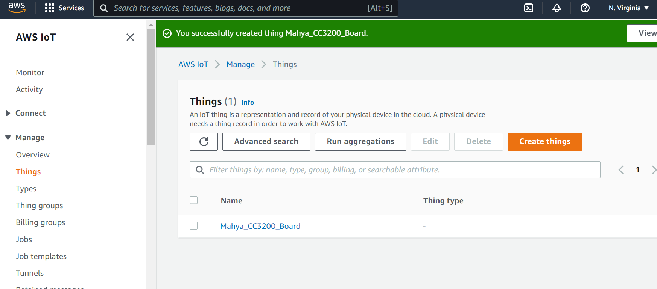This screenshot has height=289, width=657.
Task: Open Jobs in the sidebar
Action: [x=24, y=239]
